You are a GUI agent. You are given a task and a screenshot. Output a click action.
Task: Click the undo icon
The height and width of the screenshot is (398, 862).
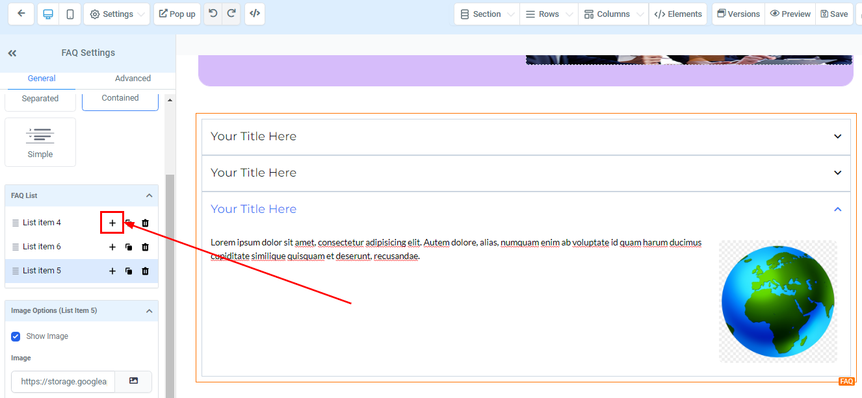(213, 14)
